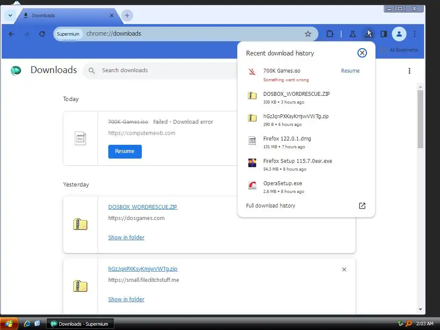Click the Firefox dmg file icon
The height and width of the screenshot is (330, 440).
click(x=252, y=141)
